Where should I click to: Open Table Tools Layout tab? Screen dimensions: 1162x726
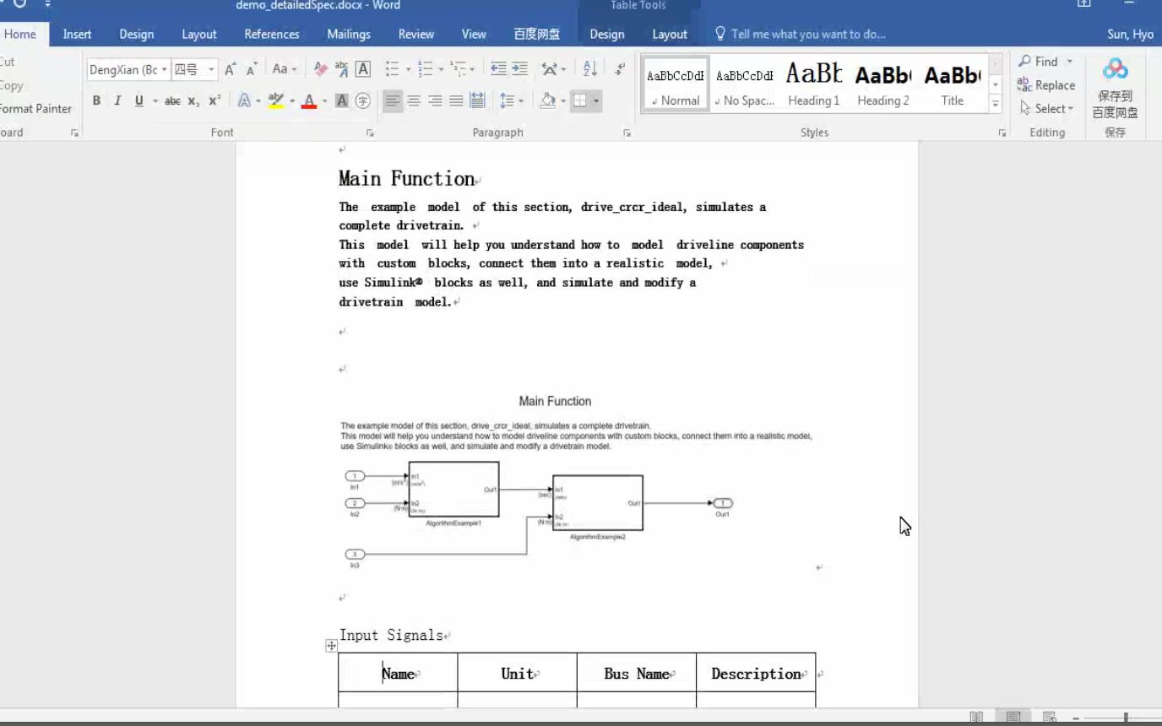(670, 34)
